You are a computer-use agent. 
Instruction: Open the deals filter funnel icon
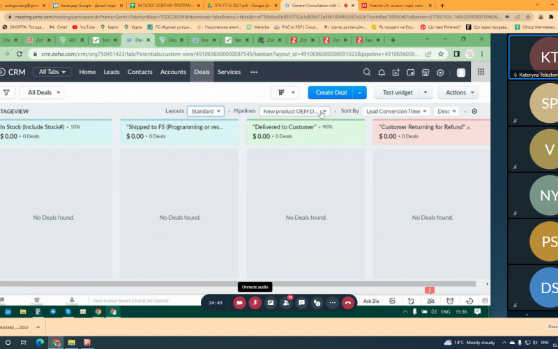[x=6, y=93]
